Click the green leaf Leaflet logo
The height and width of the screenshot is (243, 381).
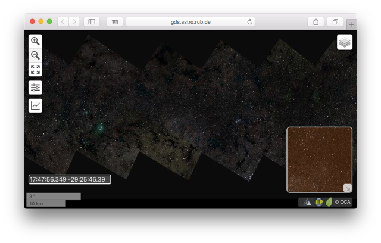[x=329, y=202]
